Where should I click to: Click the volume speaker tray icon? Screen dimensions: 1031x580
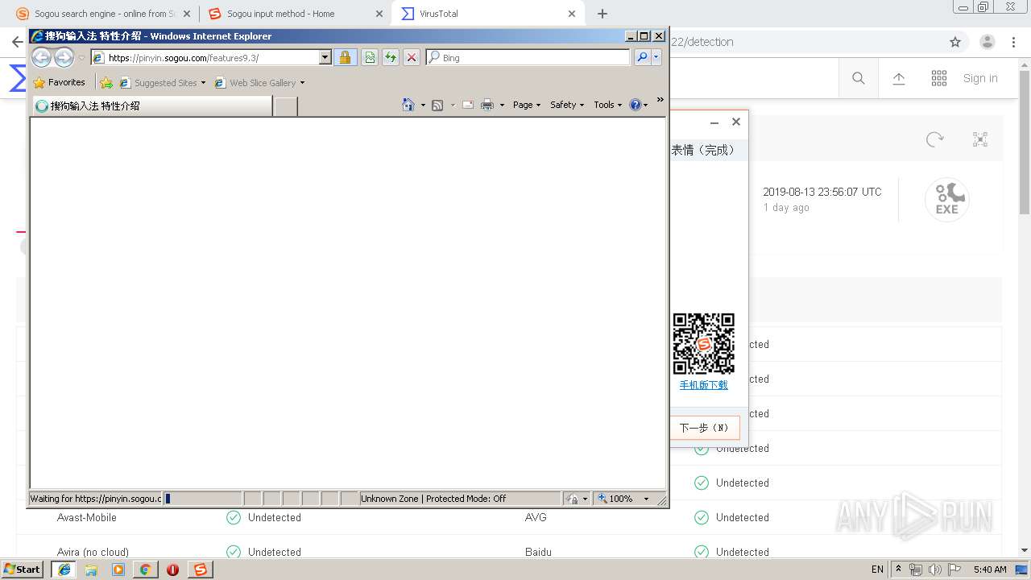pos(935,569)
